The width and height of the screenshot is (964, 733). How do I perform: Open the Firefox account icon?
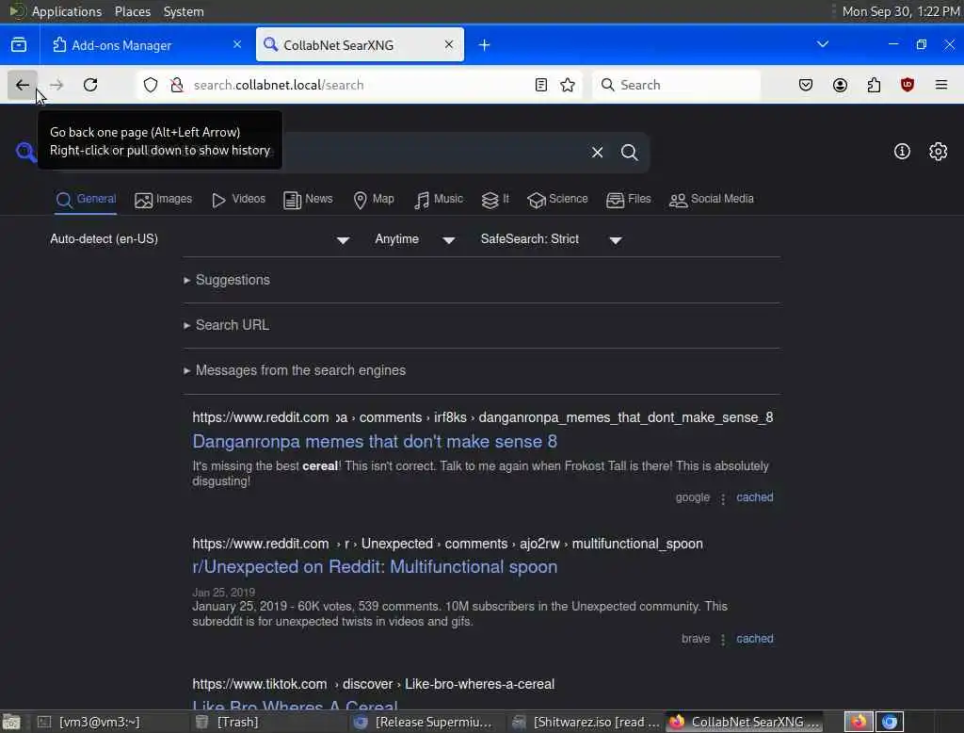pos(840,85)
